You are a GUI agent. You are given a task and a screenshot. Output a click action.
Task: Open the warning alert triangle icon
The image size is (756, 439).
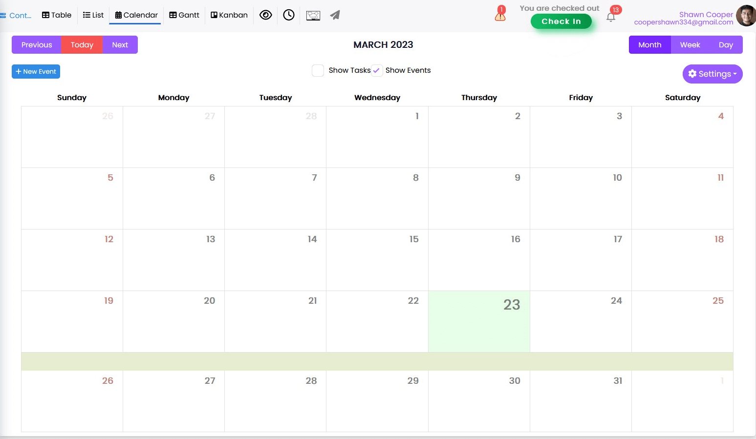(500, 15)
